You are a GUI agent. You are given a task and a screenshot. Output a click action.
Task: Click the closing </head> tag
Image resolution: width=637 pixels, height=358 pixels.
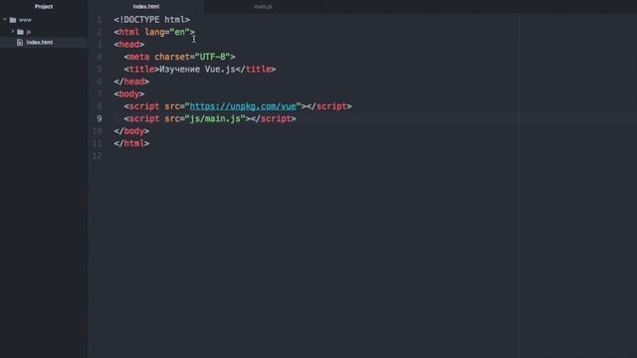tap(131, 82)
